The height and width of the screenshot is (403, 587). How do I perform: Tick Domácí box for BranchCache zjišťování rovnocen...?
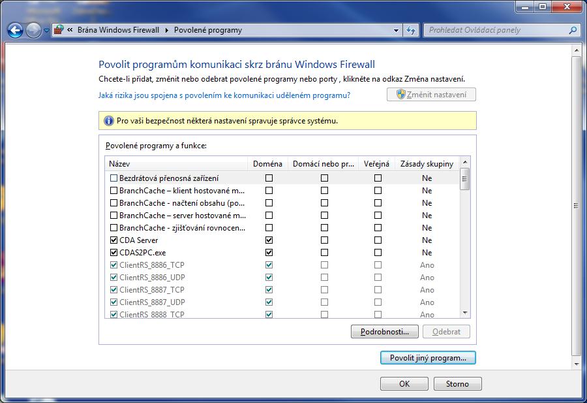click(325, 227)
